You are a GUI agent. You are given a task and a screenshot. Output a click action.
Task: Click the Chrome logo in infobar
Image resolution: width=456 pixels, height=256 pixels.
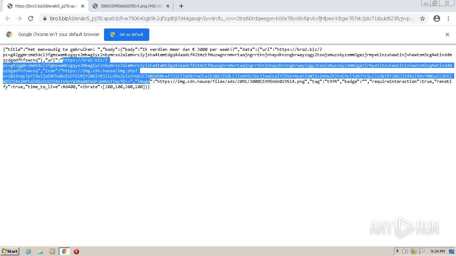point(9,34)
